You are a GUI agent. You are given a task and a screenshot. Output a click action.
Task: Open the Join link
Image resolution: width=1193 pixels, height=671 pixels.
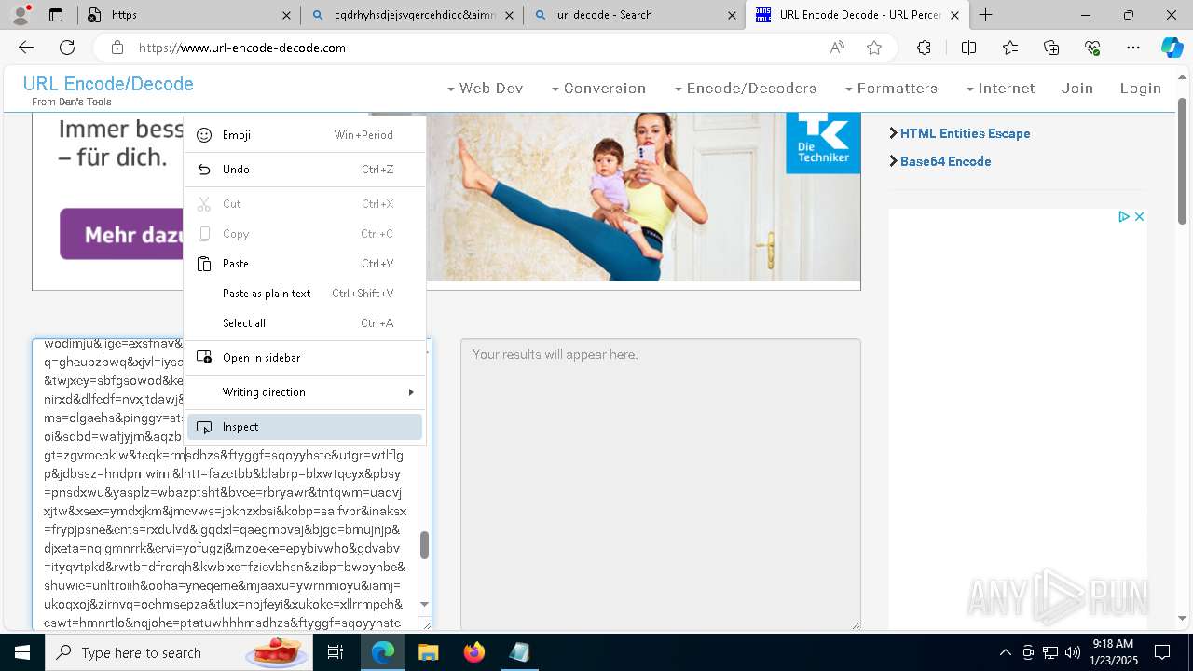[1076, 89]
